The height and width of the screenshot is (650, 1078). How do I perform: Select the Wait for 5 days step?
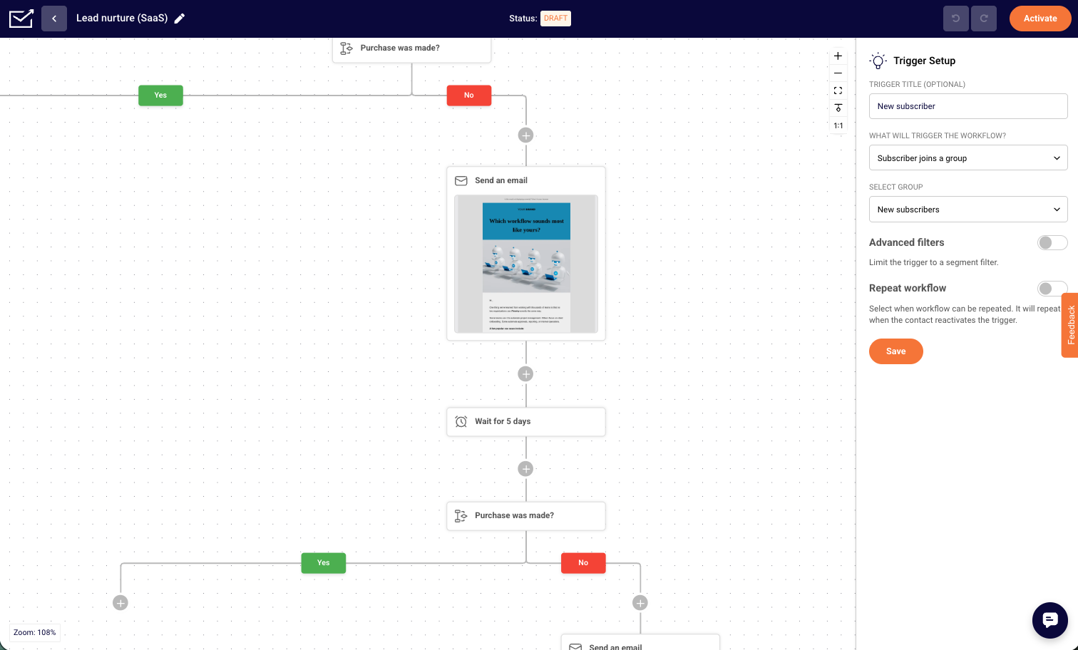526,422
